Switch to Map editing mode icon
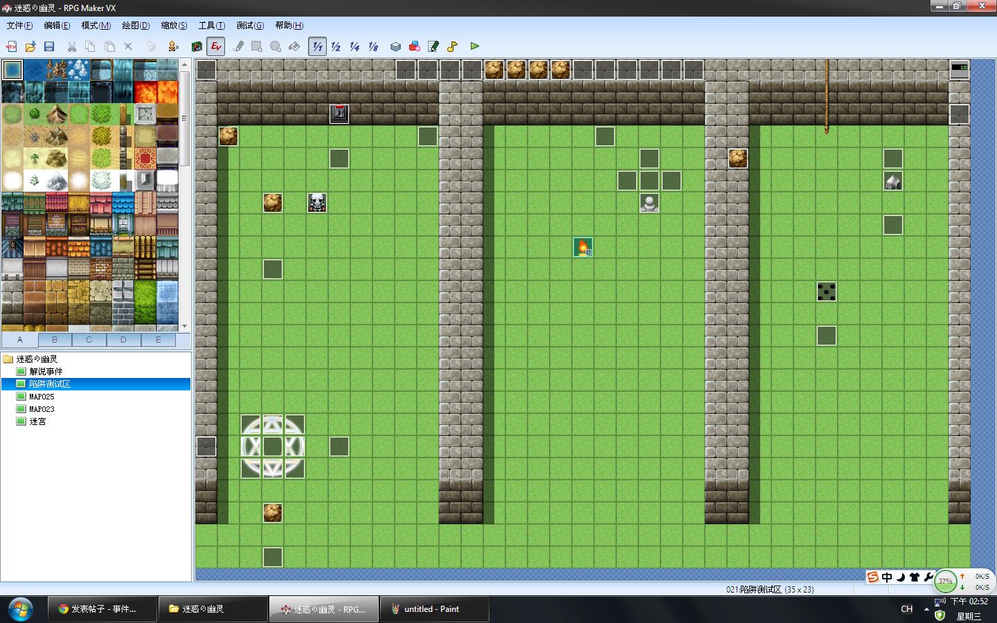This screenshot has width=997, height=623. (x=197, y=46)
